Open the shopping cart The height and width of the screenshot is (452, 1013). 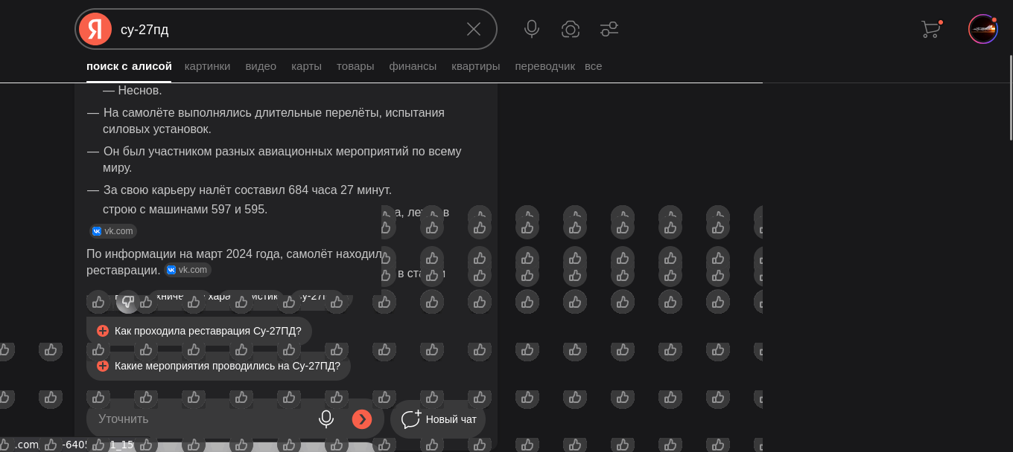[x=930, y=29]
